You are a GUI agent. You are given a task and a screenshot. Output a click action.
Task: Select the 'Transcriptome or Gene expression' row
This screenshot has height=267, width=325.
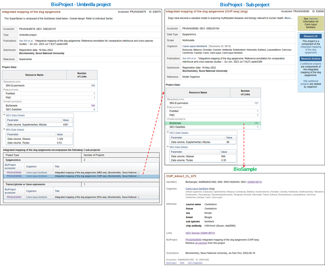click(81, 185)
